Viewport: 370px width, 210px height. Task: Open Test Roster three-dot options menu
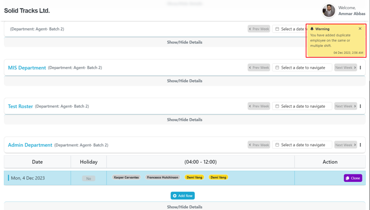point(360,106)
